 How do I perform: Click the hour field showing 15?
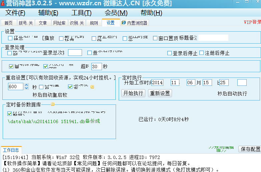(x=207, y=83)
